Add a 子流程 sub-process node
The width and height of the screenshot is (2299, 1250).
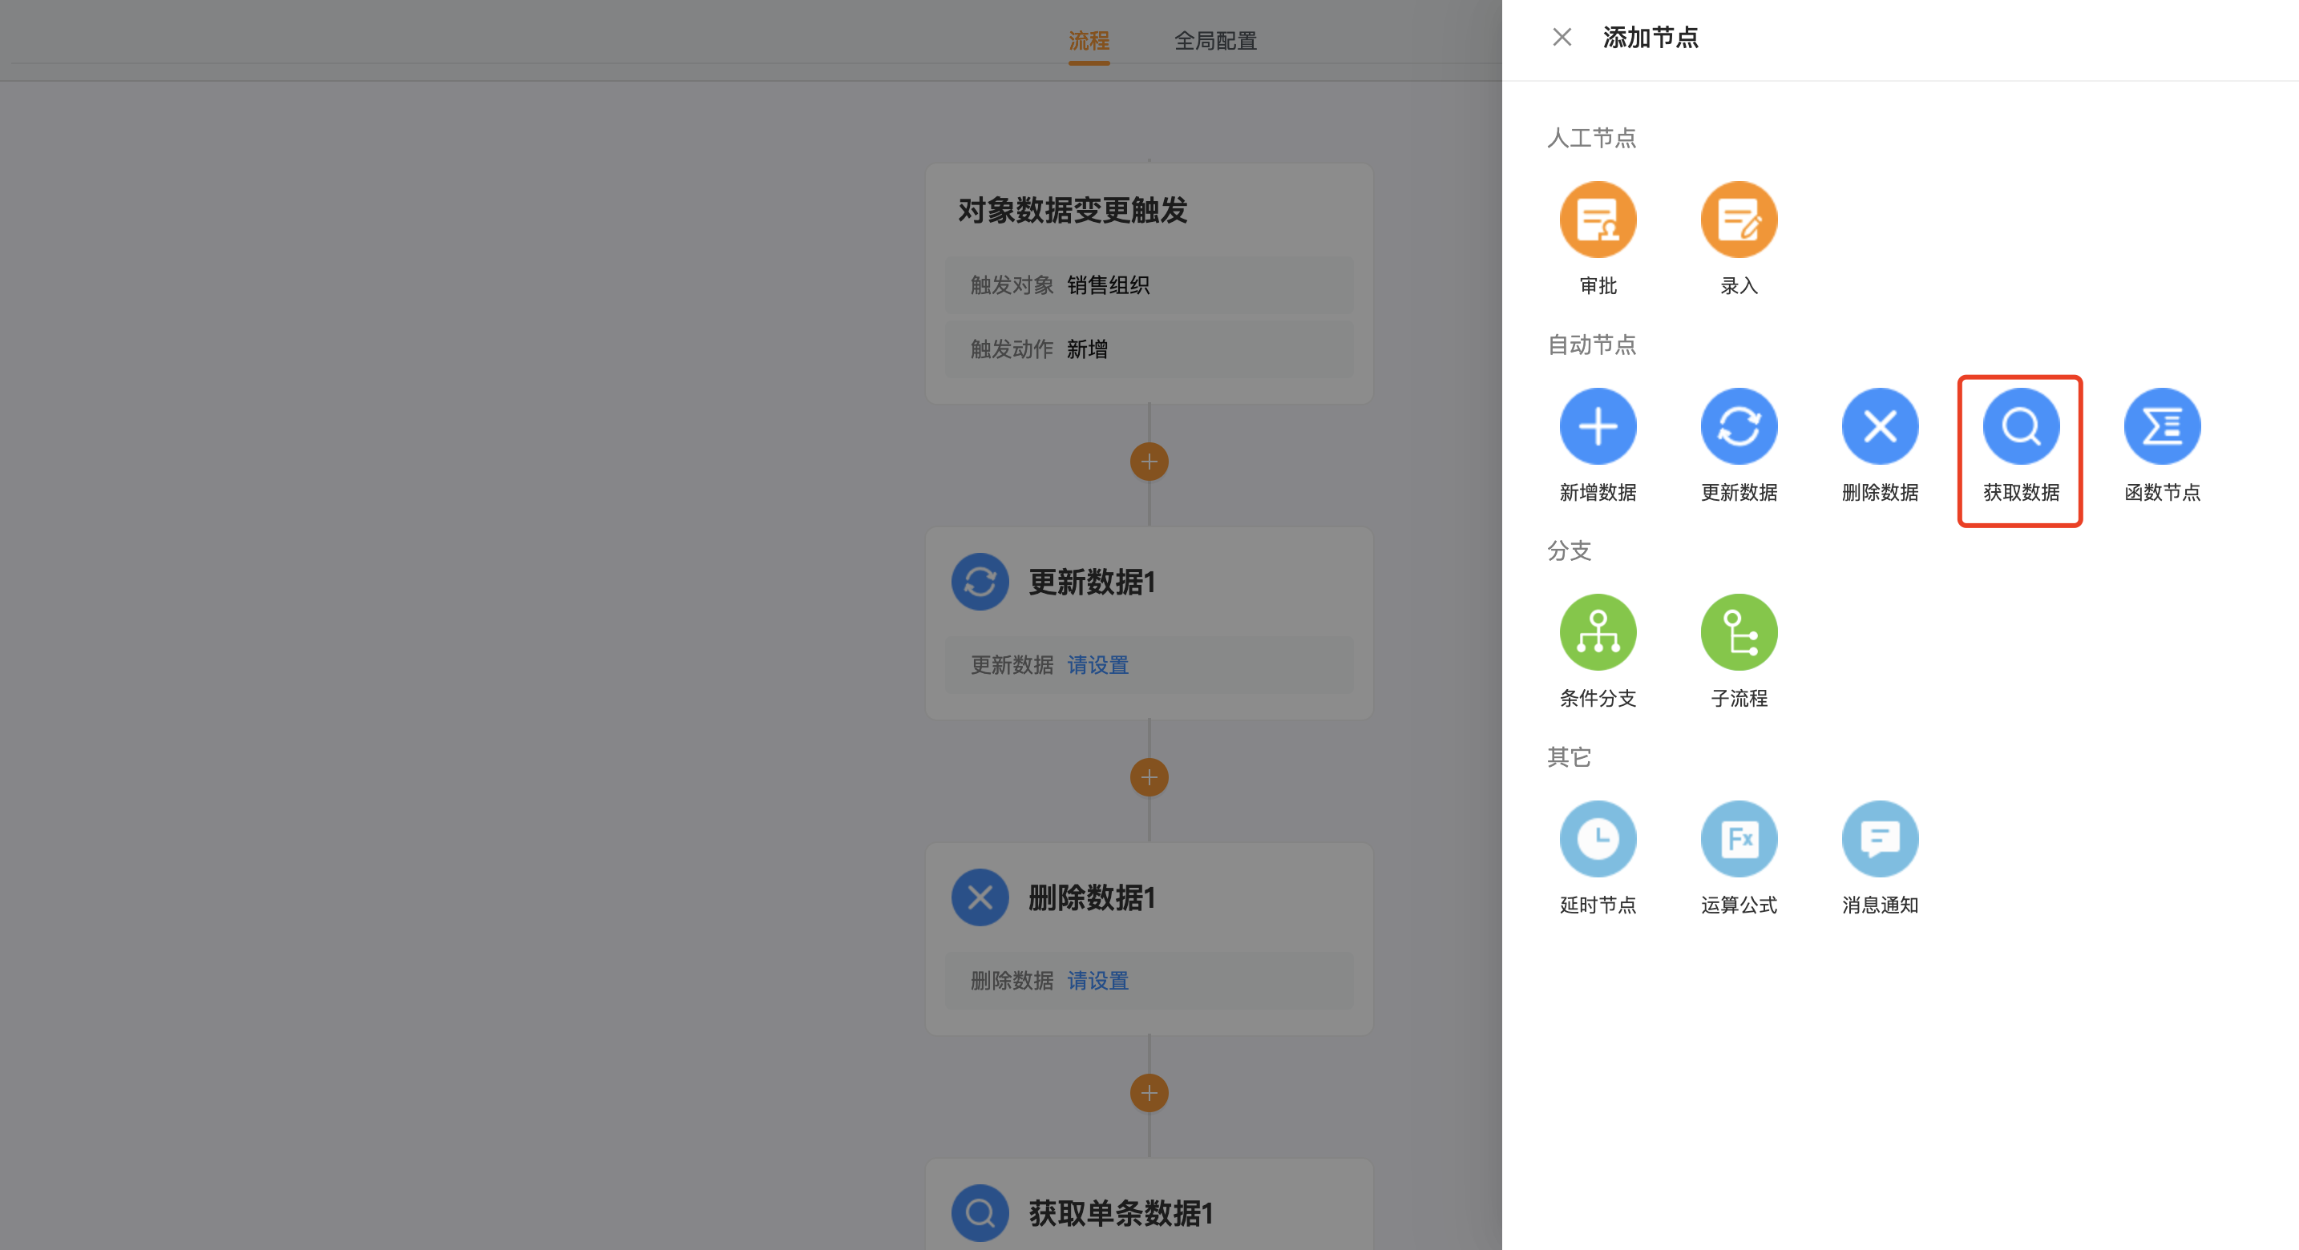pos(1739,631)
